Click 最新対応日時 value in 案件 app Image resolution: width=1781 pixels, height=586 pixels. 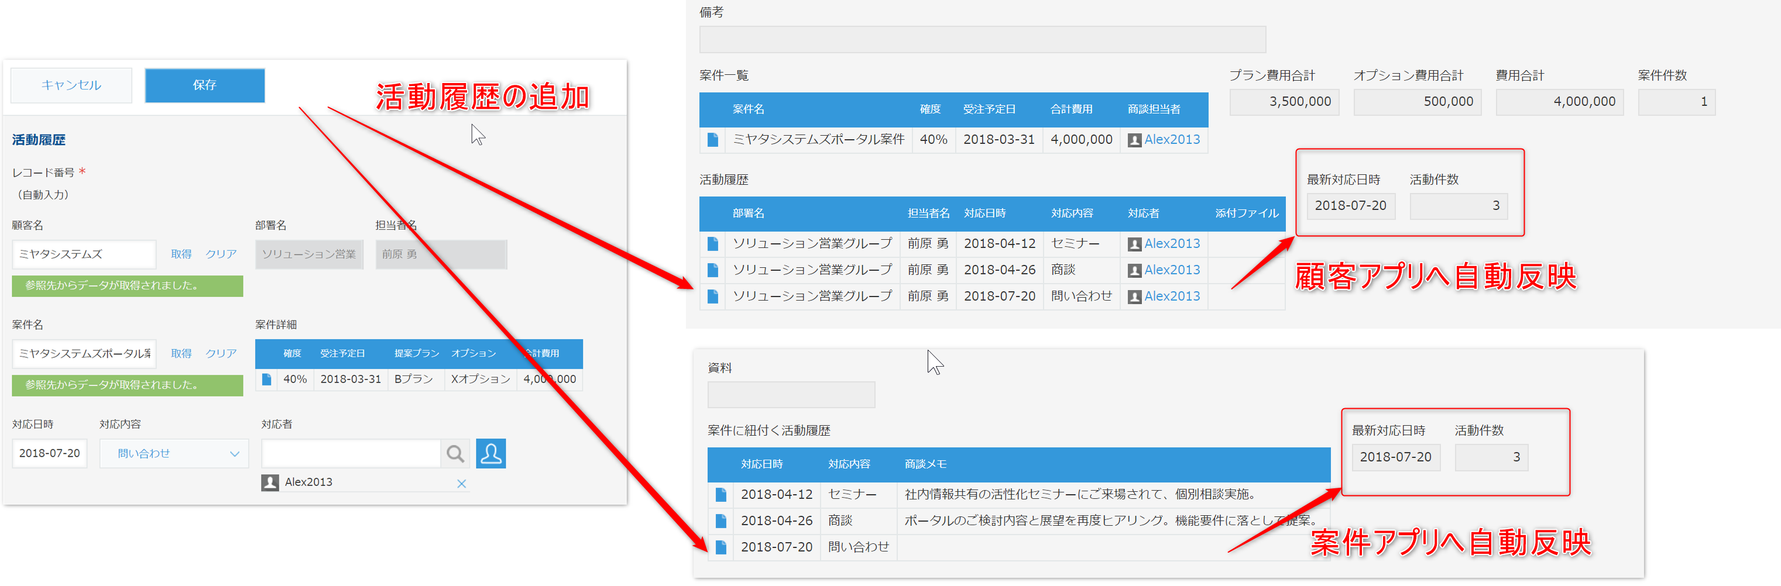coord(1395,457)
